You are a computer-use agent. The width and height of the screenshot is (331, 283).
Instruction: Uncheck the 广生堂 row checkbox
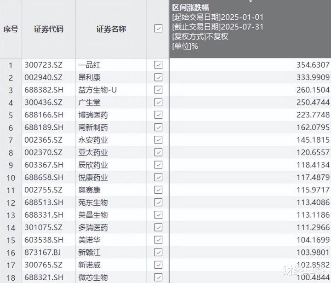[158, 102]
